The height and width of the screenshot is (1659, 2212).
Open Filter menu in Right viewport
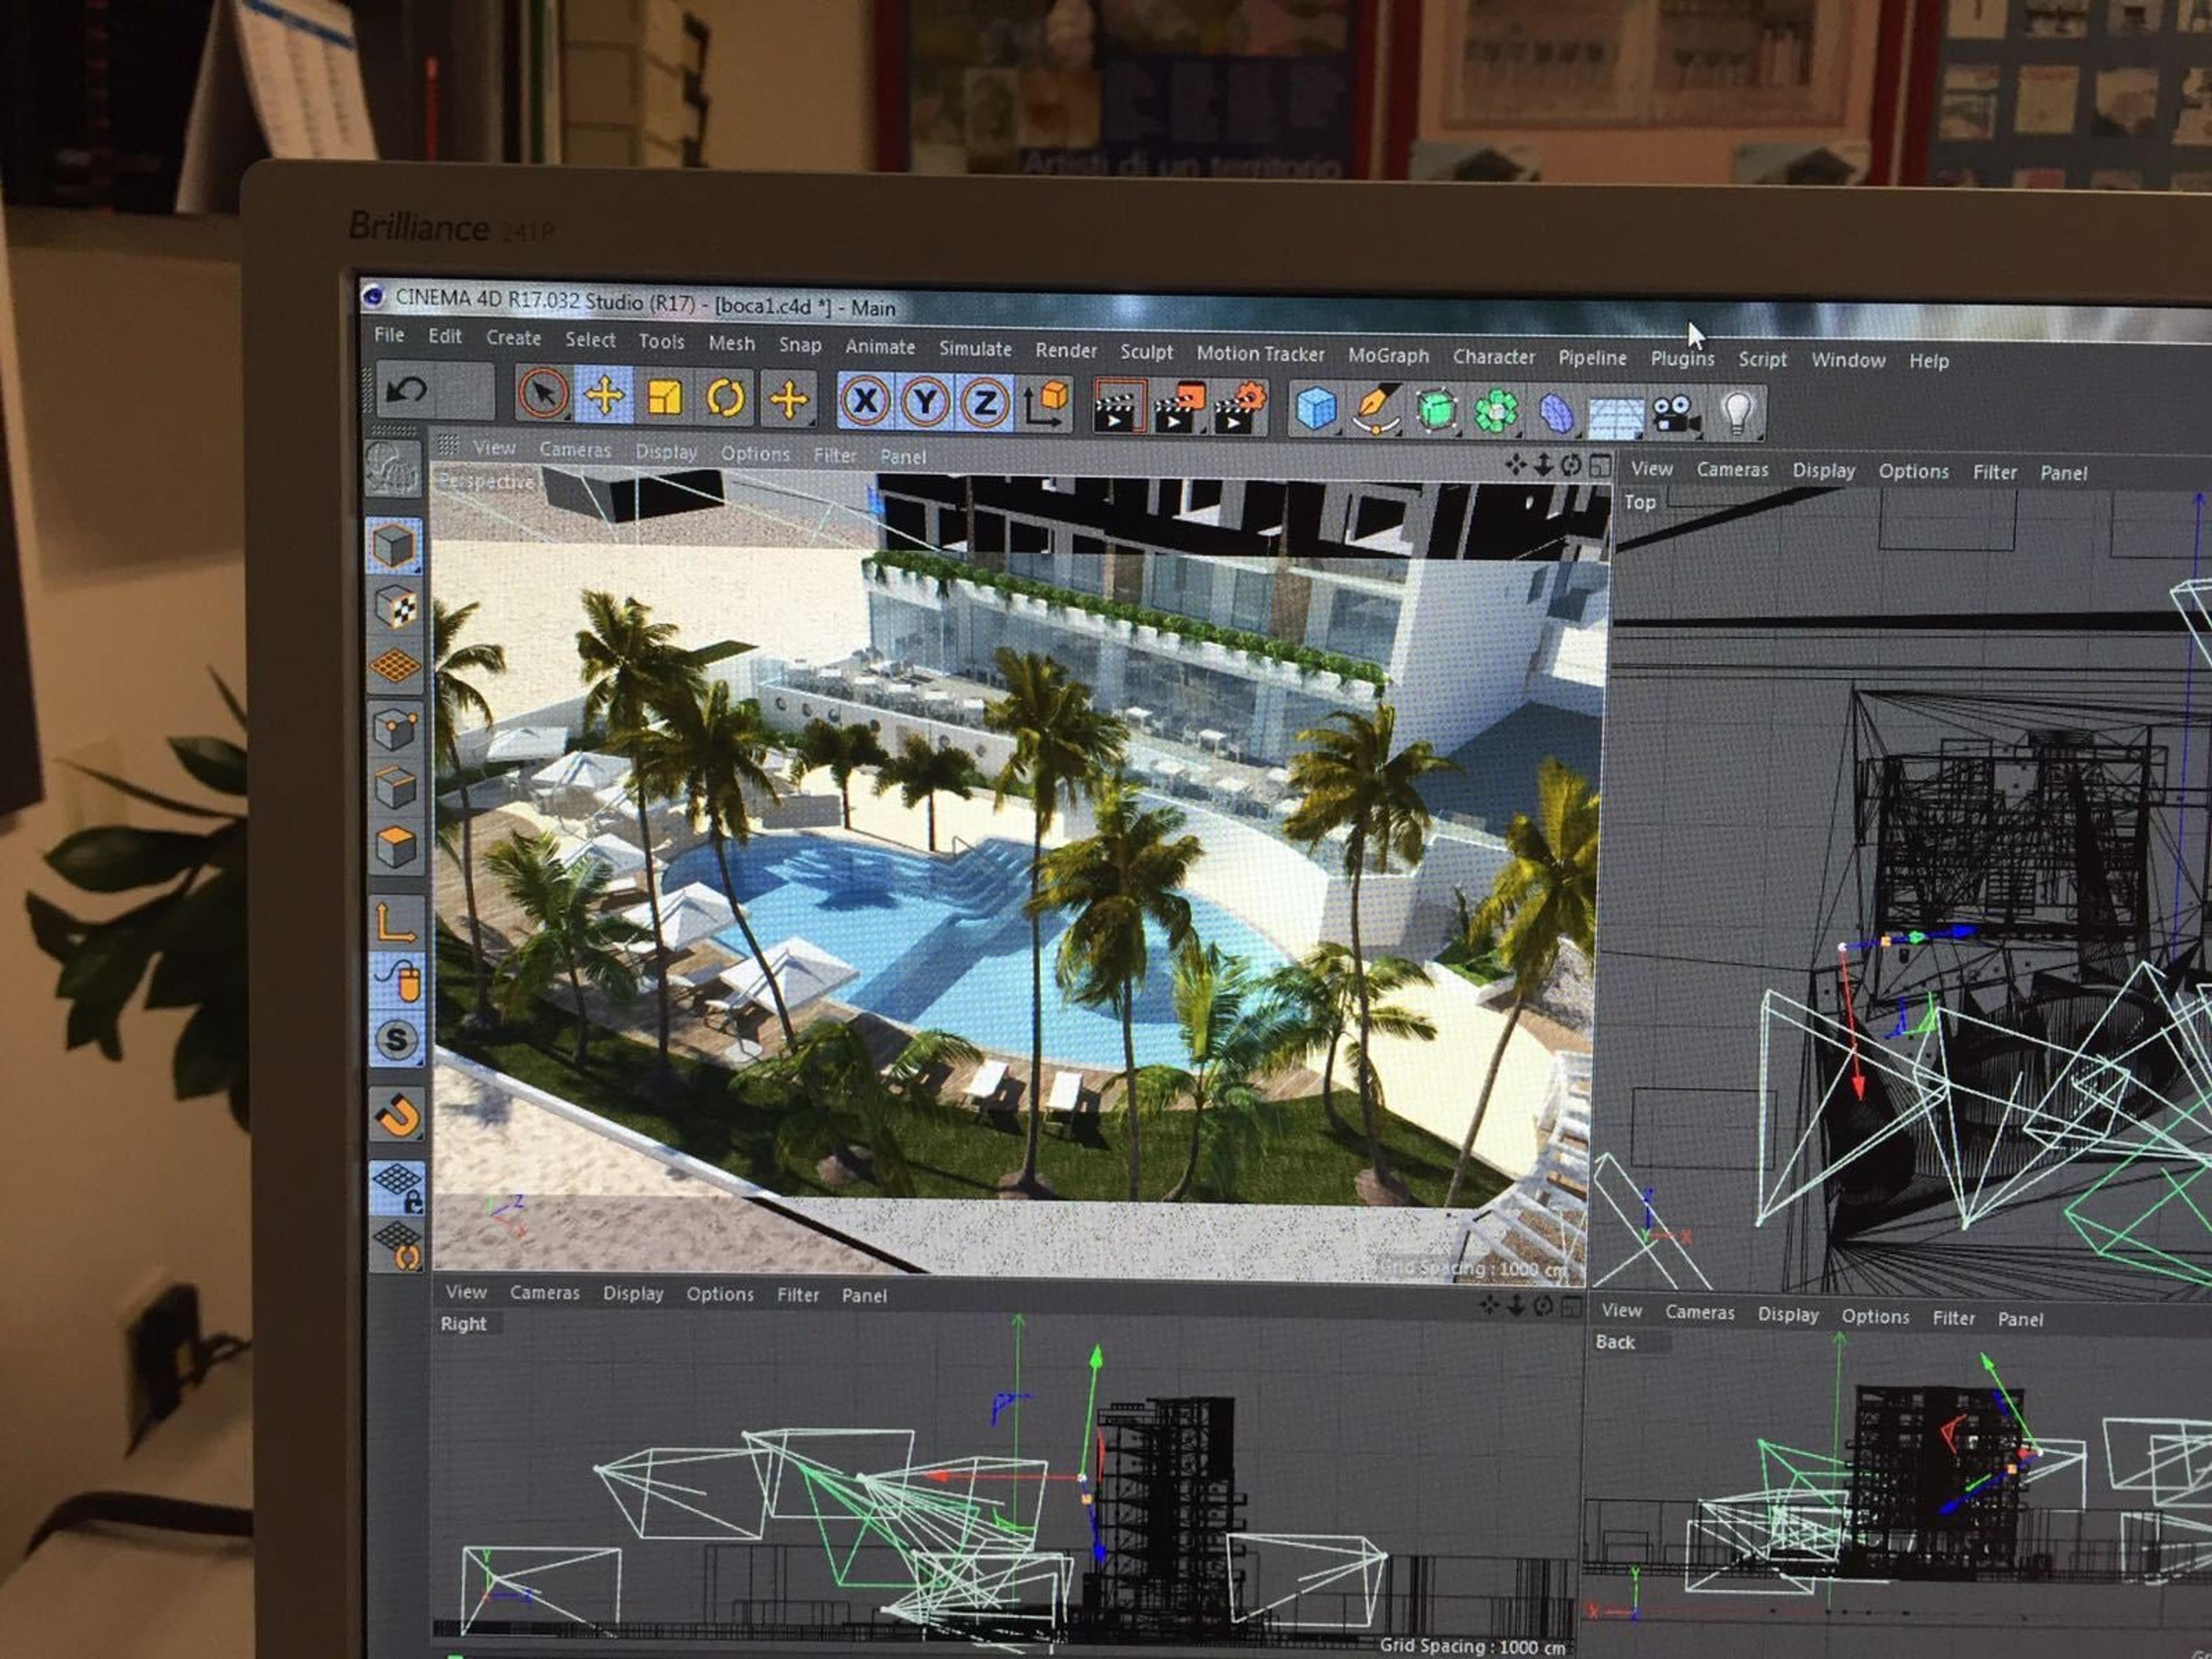(x=797, y=1295)
